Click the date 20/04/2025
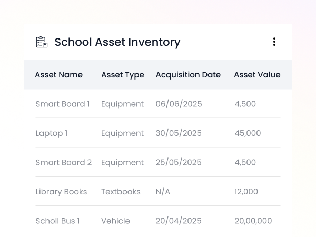Image resolution: width=316 pixels, height=237 pixels. pos(179,221)
